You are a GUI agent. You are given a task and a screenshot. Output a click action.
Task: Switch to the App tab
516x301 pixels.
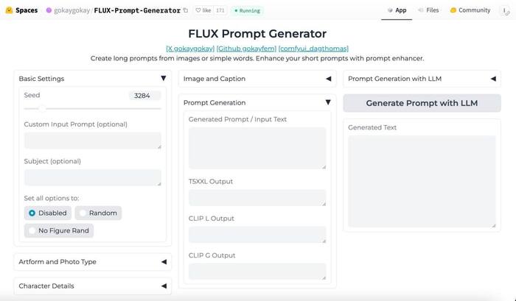(x=397, y=10)
